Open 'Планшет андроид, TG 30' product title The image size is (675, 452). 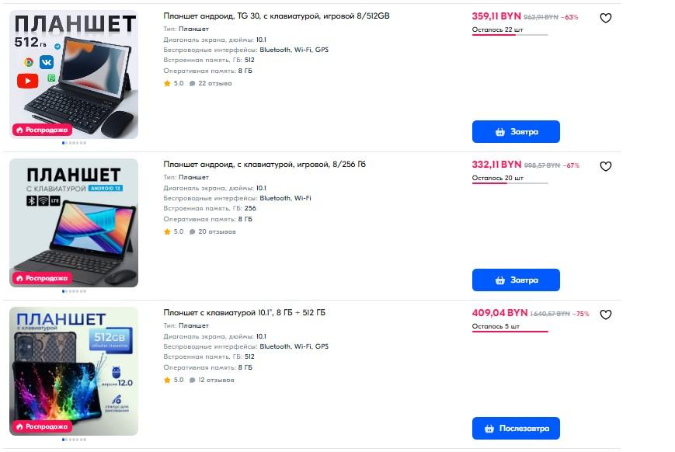(277, 16)
